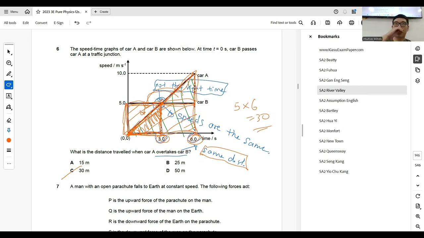Image resolution: width=424 pixels, height=238 pixels.
Task: Redo the last action
Action: point(89,23)
